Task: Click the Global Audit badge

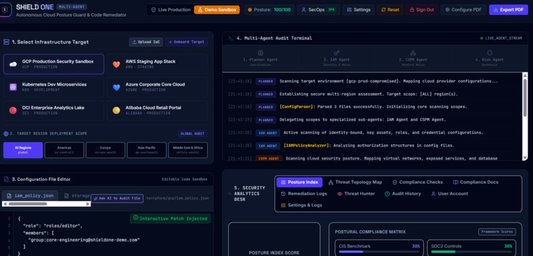Action: click(192, 133)
